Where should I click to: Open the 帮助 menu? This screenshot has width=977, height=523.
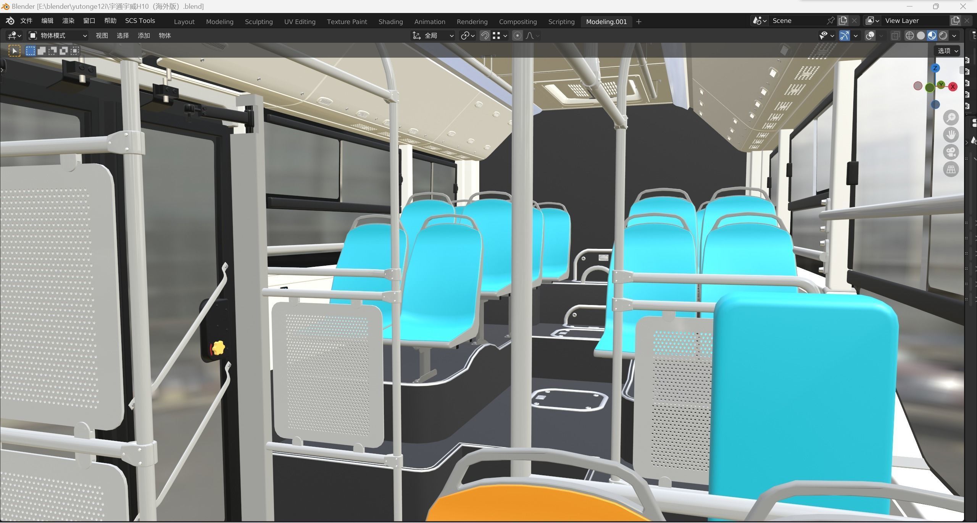(x=110, y=21)
